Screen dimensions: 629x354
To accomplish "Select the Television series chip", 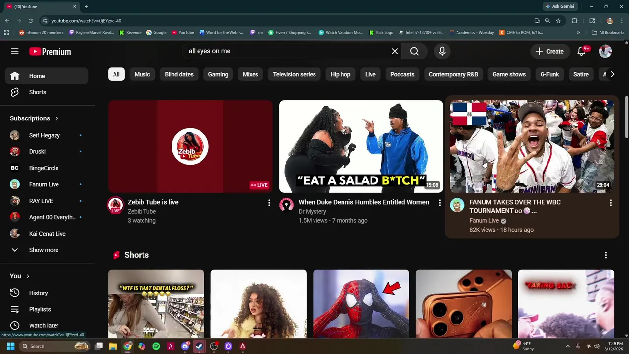I will pyautogui.click(x=294, y=74).
